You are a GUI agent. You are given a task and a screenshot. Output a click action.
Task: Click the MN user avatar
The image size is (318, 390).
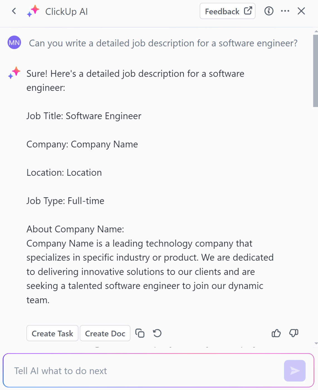pos(14,43)
